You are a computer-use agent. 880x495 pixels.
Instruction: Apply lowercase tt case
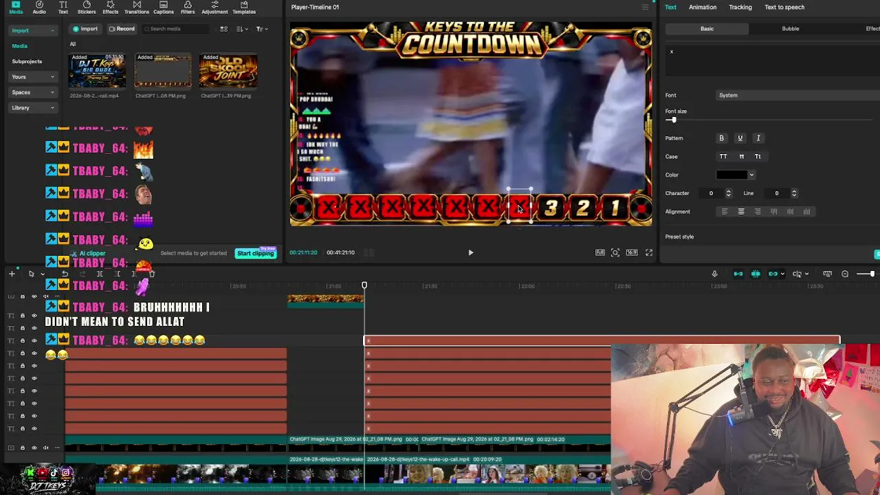click(741, 157)
